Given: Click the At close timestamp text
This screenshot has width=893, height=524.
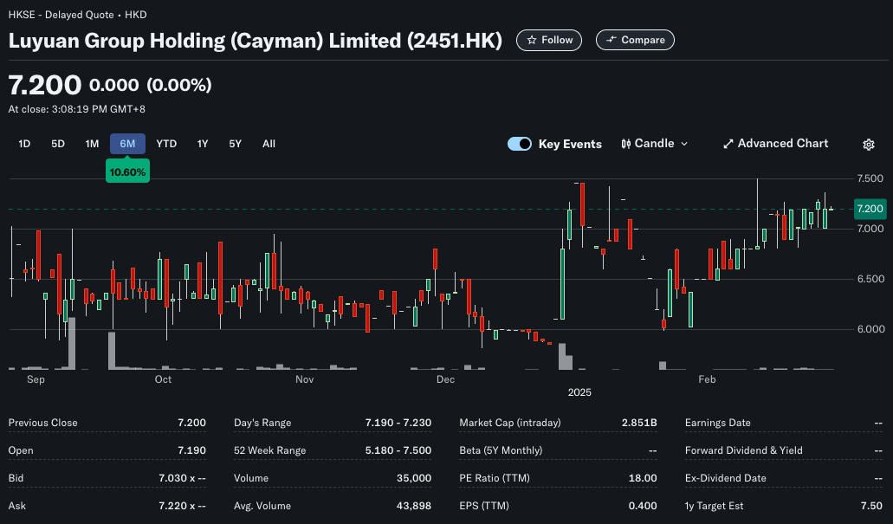Looking at the screenshot, I should (77, 109).
